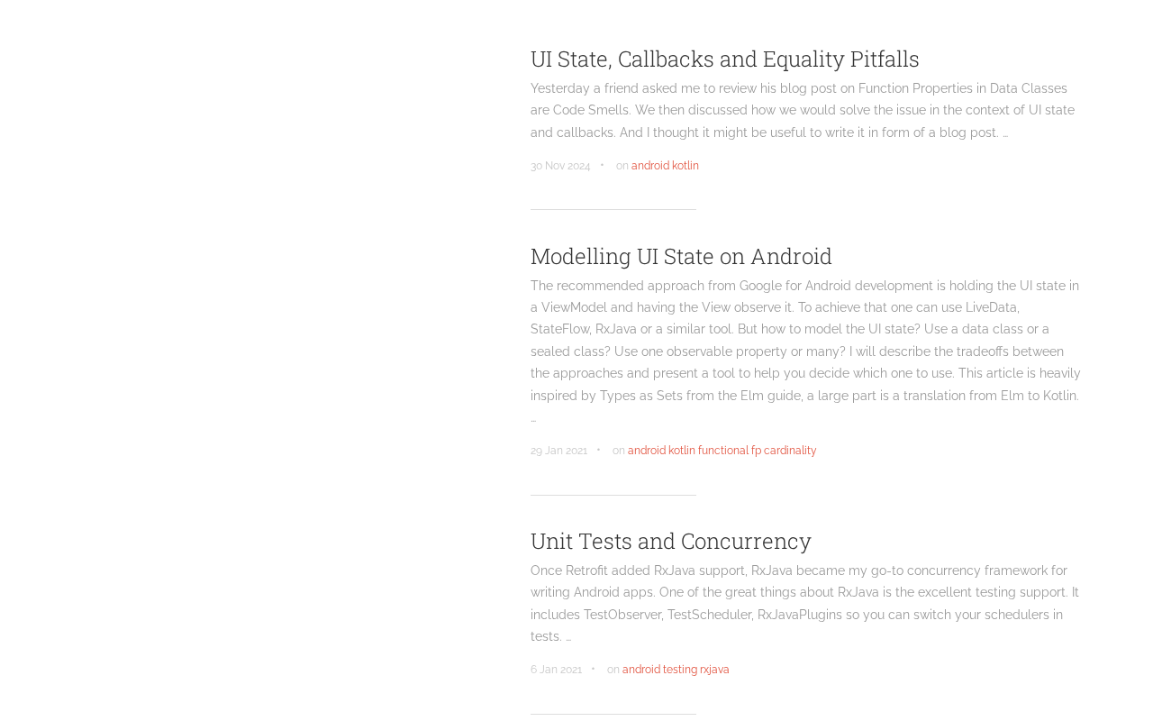Image resolution: width=1153 pixels, height=721 pixels.
Task: Select the android tag on the 29 Jan 2021 post
Action: pyautogui.click(x=646, y=451)
